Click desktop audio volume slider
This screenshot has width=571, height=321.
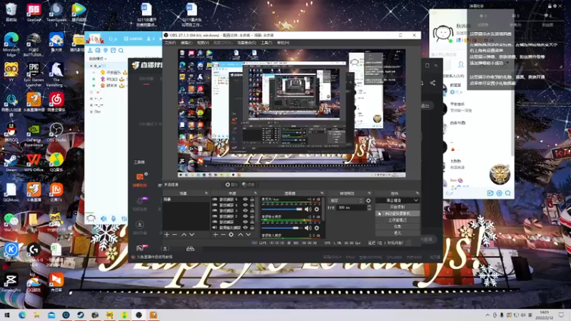pos(282,228)
